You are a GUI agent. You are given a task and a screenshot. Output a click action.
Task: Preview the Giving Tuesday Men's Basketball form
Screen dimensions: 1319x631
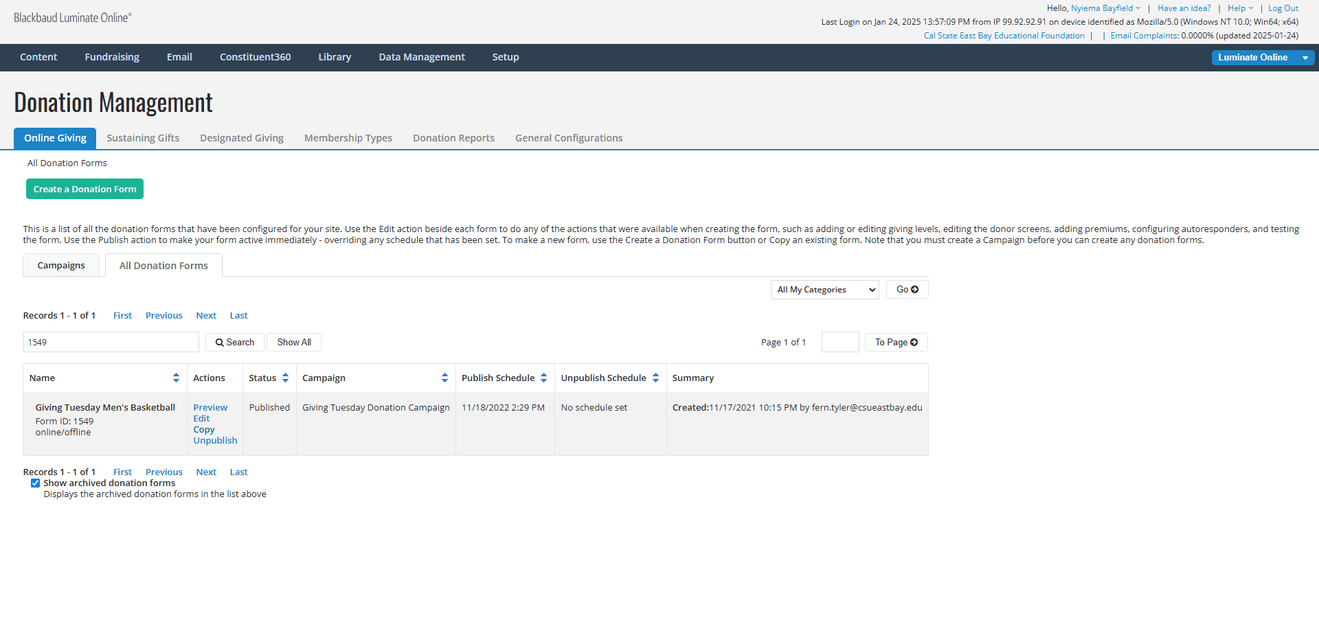tap(210, 407)
